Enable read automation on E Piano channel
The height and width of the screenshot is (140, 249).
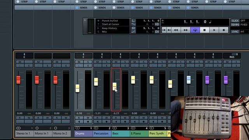[x=135, y=118]
